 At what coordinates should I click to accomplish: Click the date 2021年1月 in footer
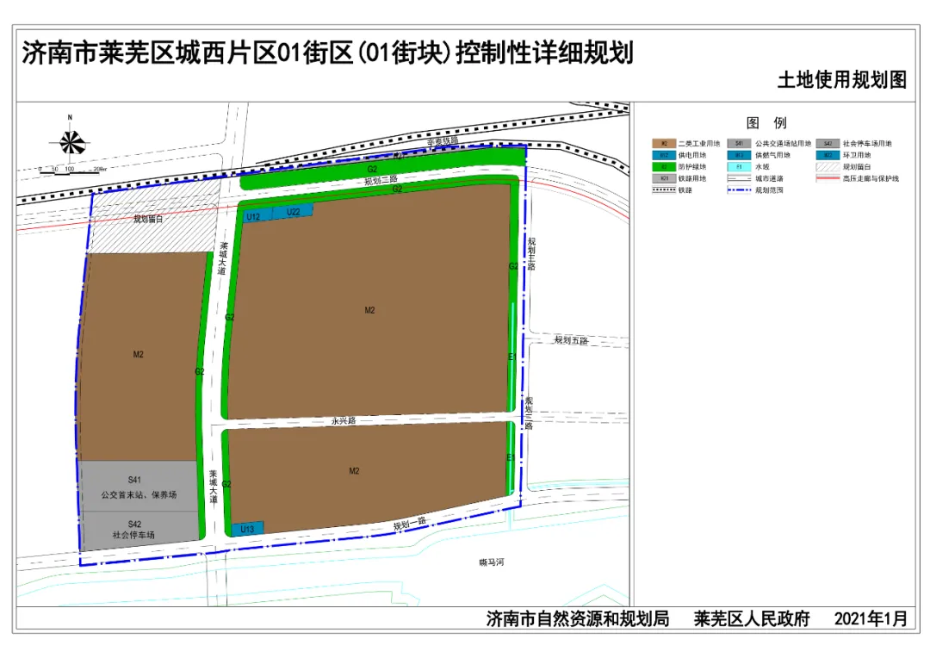(871, 619)
